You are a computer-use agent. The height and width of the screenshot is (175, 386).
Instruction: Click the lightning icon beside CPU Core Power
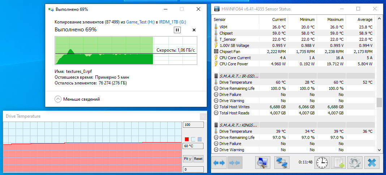coord(216,64)
